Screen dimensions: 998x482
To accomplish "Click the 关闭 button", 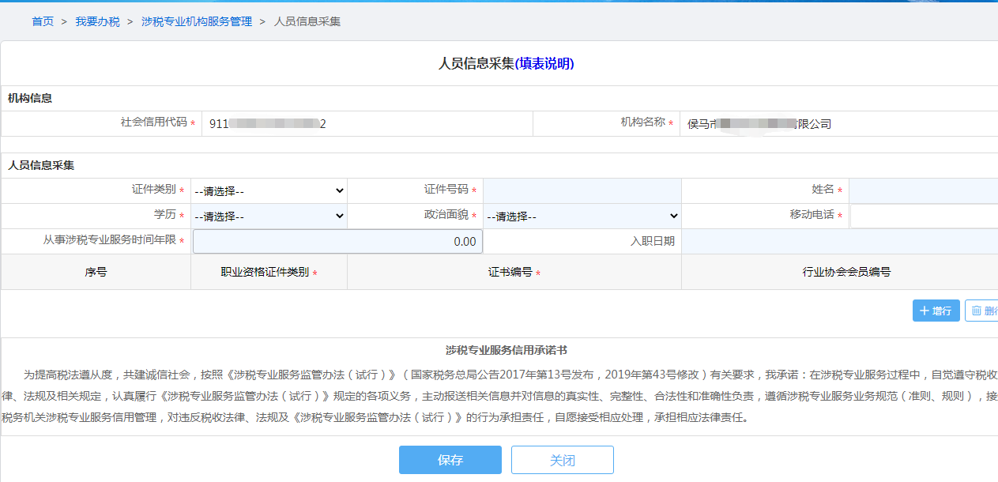I will 563,460.
